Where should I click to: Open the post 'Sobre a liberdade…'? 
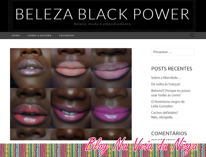166,78
